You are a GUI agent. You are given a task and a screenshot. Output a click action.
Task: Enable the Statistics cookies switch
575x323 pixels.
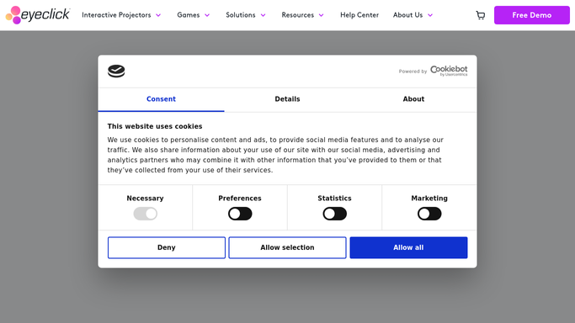tap(334, 214)
